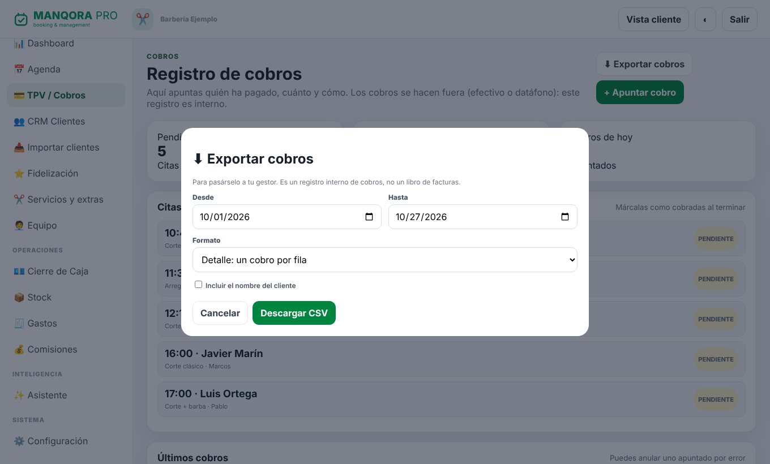Viewport: 770px width, 464px height.
Task: Open the Hasta date picker calendar icon
Action: pos(565,217)
